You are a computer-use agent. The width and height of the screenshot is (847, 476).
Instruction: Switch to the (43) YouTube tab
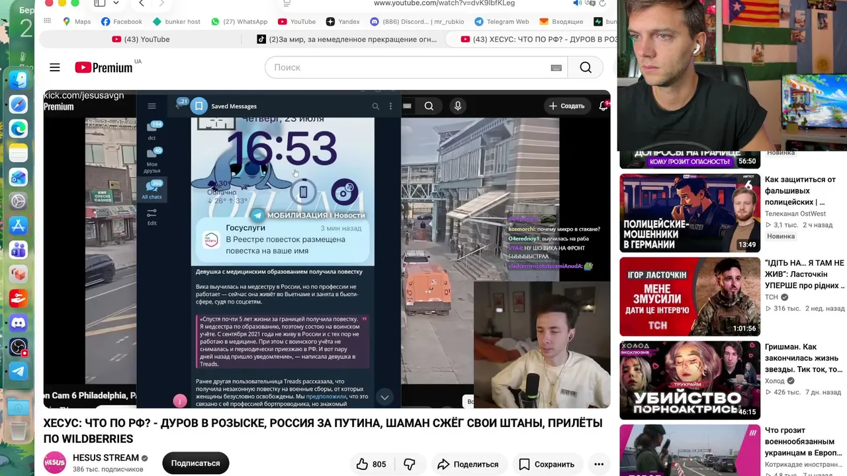click(x=141, y=40)
